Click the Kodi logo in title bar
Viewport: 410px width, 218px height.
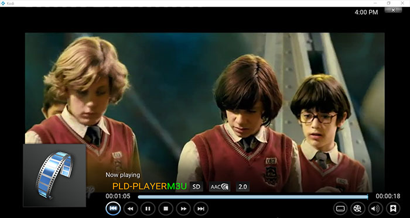point(2,3)
